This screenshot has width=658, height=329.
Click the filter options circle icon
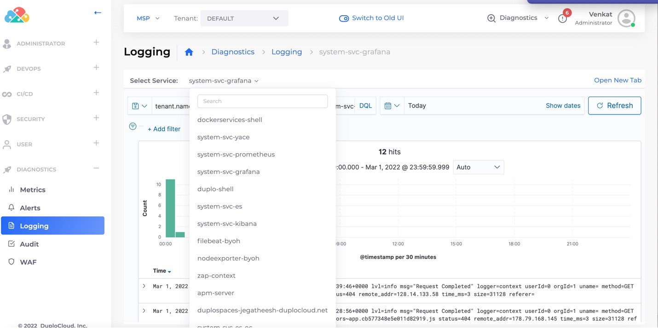(x=133, y=126)
